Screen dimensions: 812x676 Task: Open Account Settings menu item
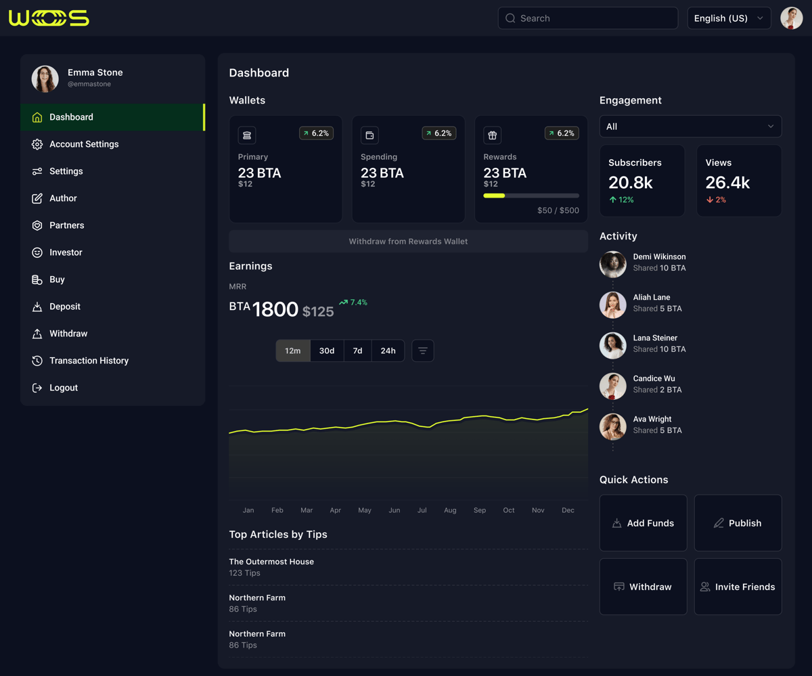(x=112, y=144)
